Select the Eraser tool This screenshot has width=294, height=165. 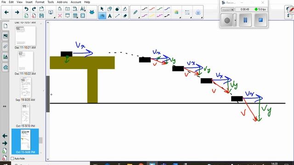pos(125,16)
